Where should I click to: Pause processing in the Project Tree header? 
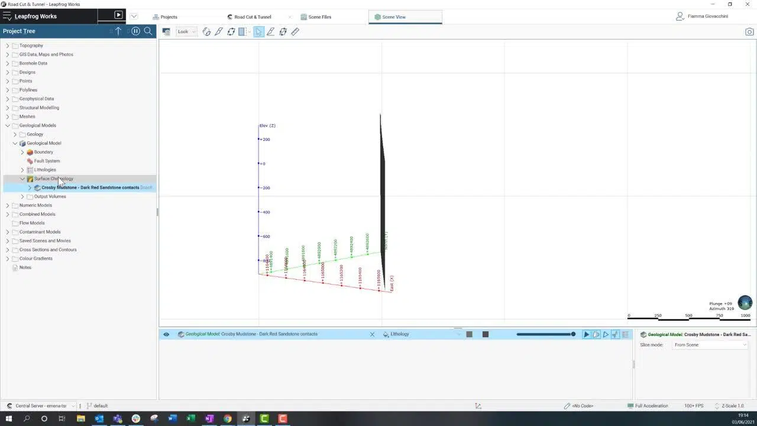coord(135,31)
